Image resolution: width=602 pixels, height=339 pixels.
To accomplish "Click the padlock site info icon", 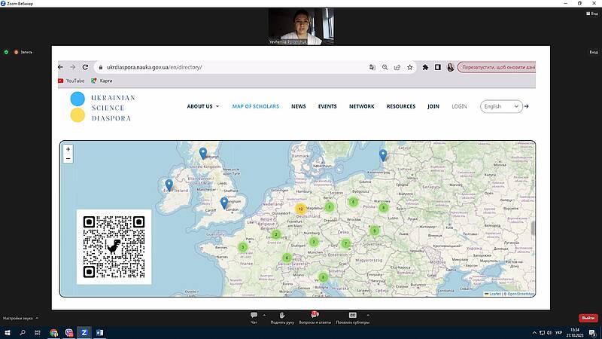I will (101, 67).
